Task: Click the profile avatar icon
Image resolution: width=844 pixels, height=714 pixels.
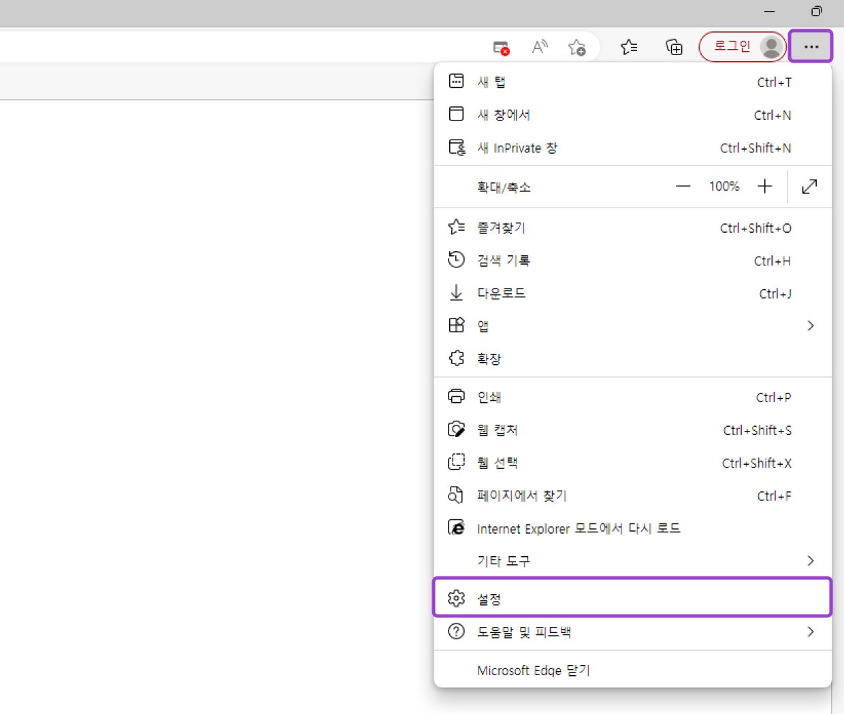Action: (x=771, y=47)
